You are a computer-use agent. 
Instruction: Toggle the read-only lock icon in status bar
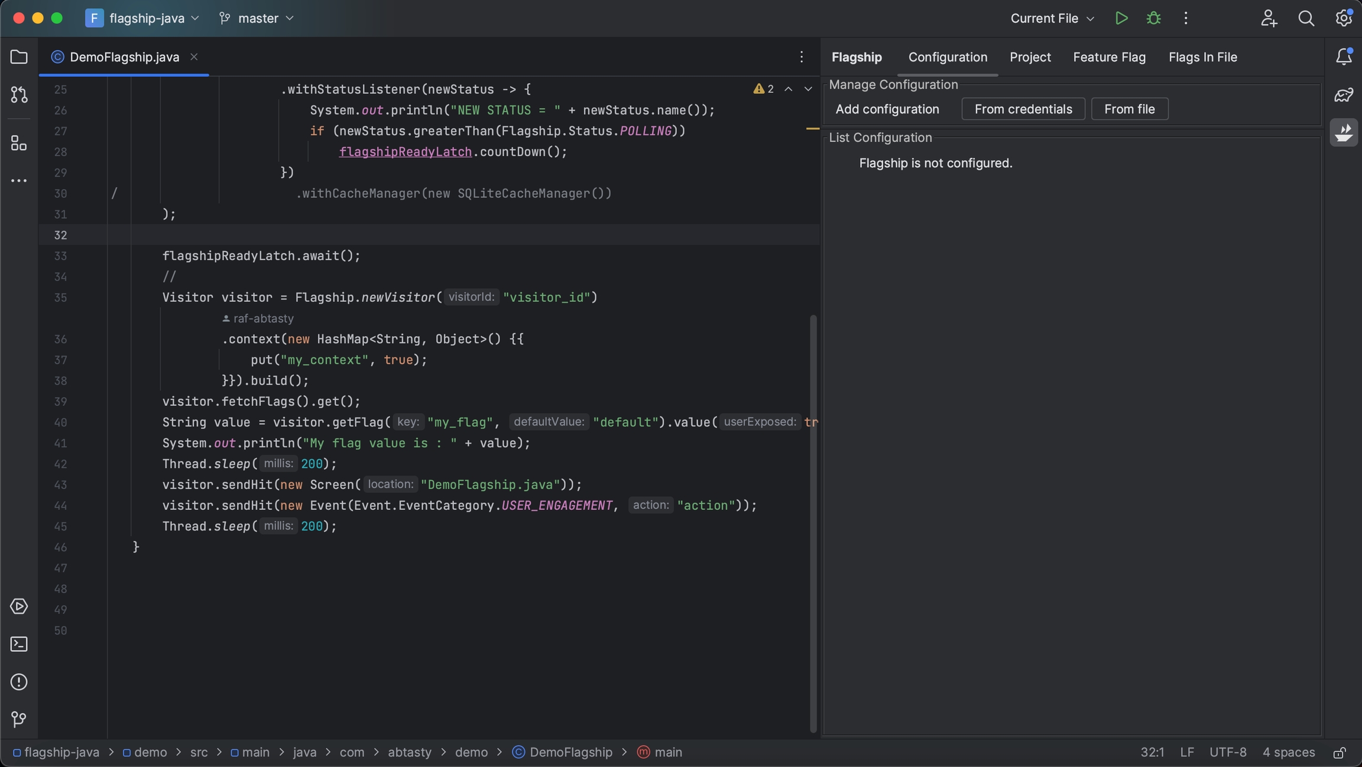click(1339, 753)
